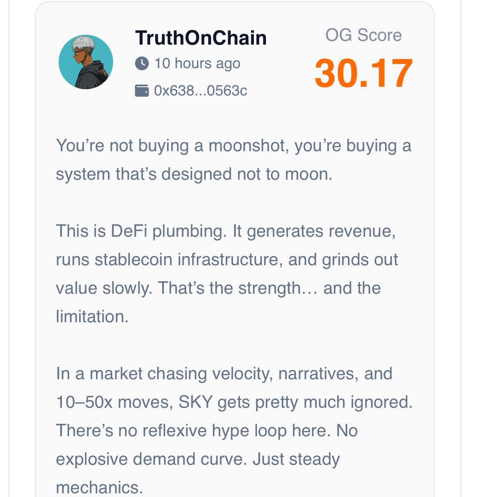Select the orange 30.17 score value
483x497 pixels.
[x=363, y=74]
